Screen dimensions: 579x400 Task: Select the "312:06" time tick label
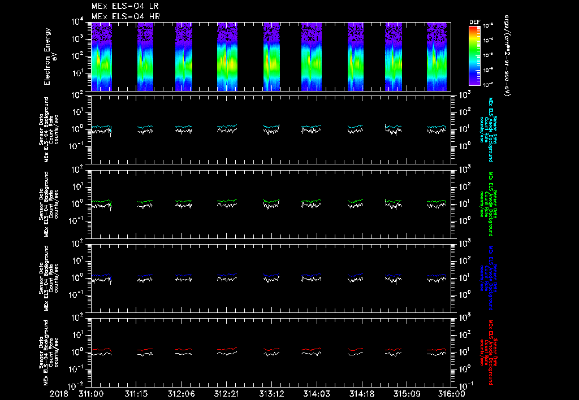(182, 394)
